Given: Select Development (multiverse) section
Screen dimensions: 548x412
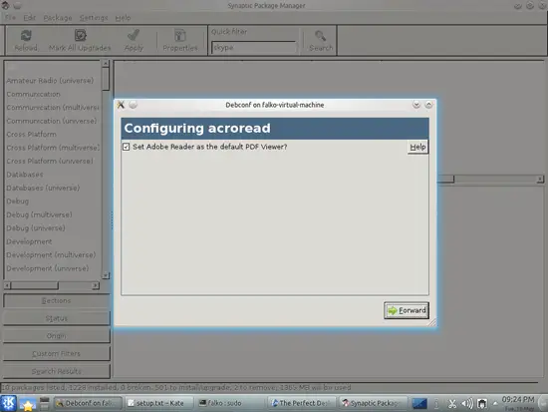Looking at the screenshot, I should pyautogui.click(x=51, y=254).
